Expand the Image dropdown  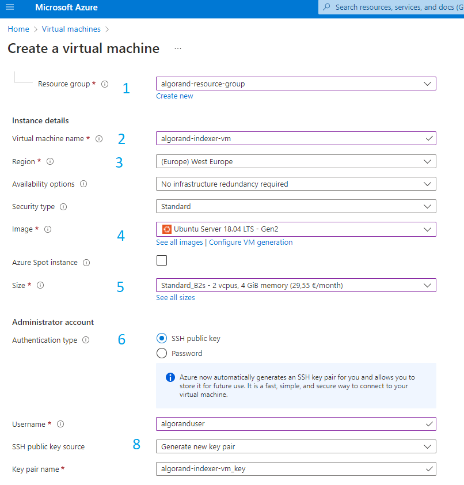296,229
